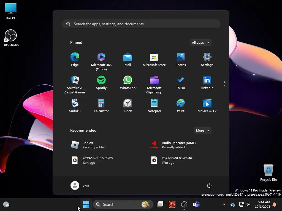Select This PC desktop icon
This screenshot has height=211, width=282.
(x=11, y=12)
